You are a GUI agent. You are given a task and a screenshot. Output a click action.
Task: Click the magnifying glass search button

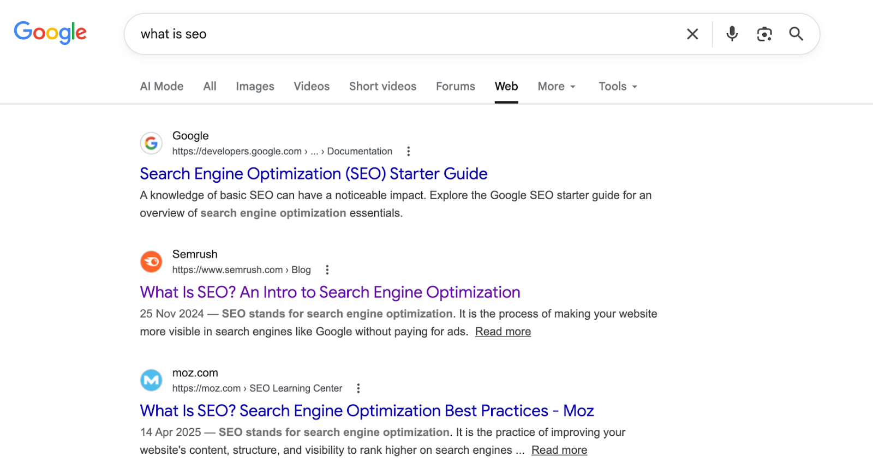[x=796, y=34]
